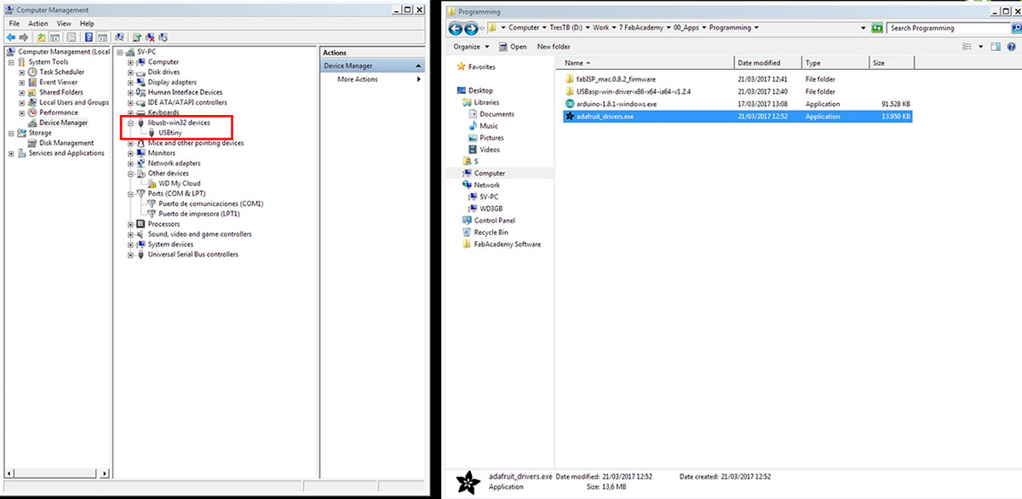Viewport: 1022px width, 499px height.
Task: Click the Event Viewer icon
Action: pyautogui.click(x=32, y=83)
